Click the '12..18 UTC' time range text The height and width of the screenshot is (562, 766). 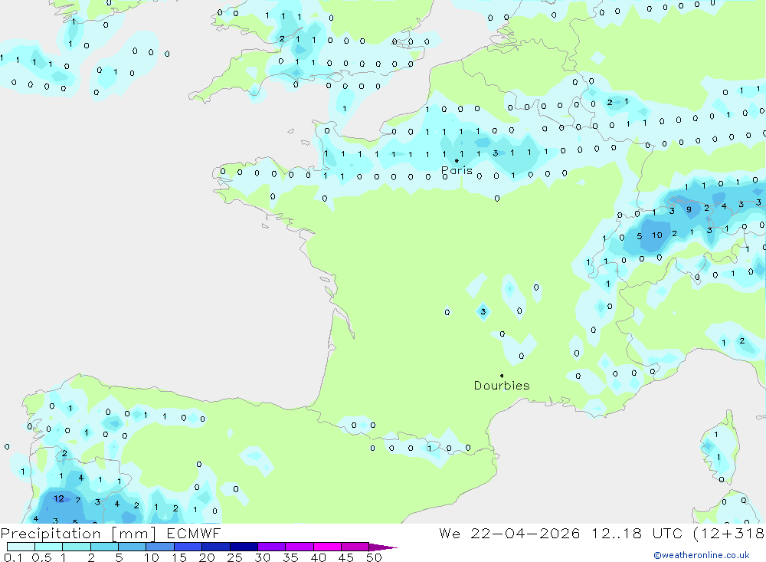637,533
